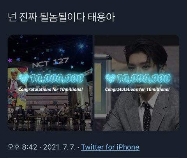Click the purple star sticker in left photo
Screen dimensions: 187x158
[x=10, y=60]
